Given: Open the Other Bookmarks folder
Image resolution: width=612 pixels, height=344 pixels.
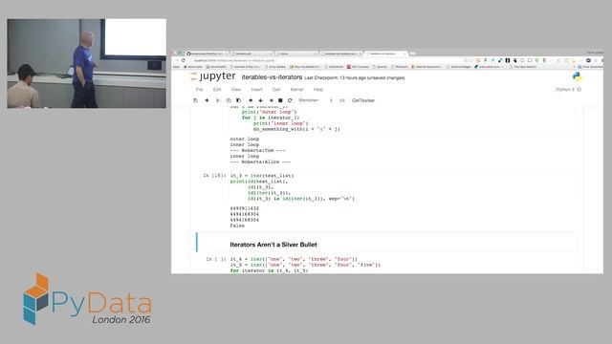Looking at the screenshot, I should 591,67.
